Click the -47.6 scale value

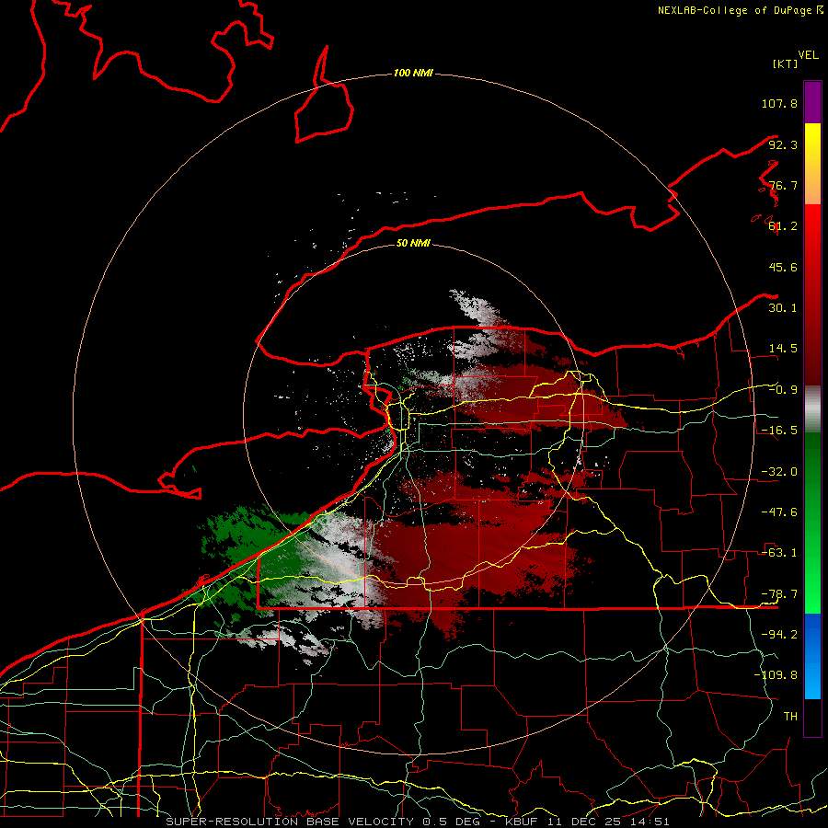(x=779, y=512)
